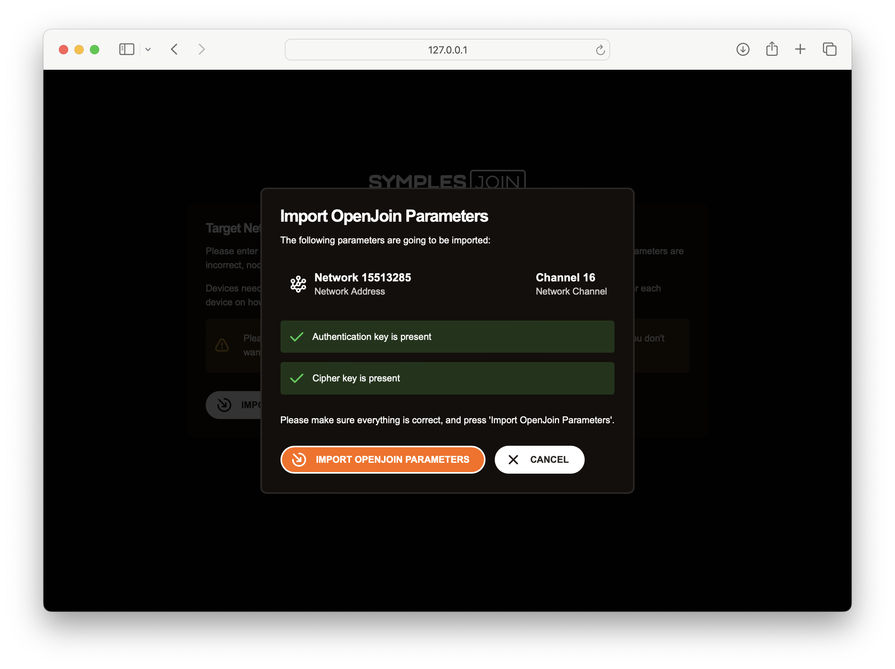Image resolution: width=895 pixels, height=669 pixels.
Task: Click the network address icon in the dialog
Action: pyautogui.click(x=298, y=284)
